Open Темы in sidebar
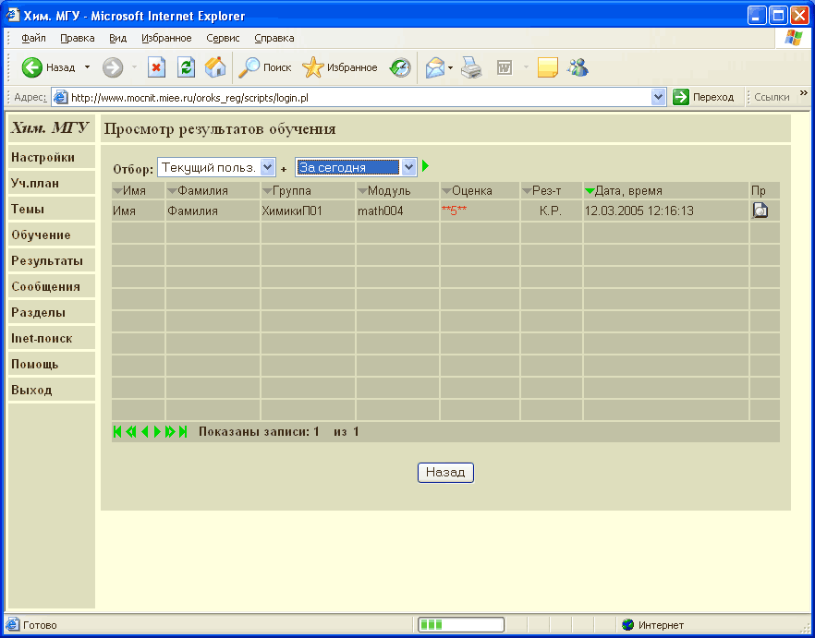This screenshot has height=638, width=815. (x=52, y=209)
